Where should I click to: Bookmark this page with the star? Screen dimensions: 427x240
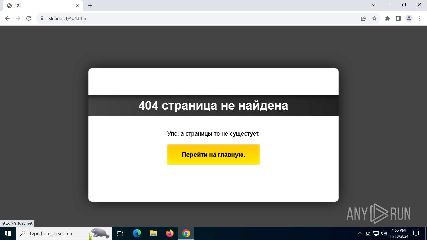(374, 18)
